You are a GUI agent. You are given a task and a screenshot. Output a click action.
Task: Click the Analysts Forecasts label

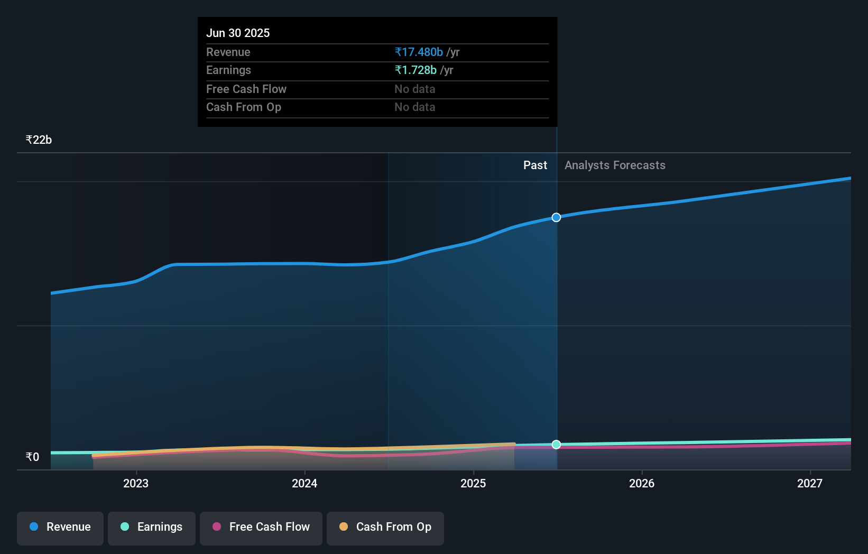[615, 165]
